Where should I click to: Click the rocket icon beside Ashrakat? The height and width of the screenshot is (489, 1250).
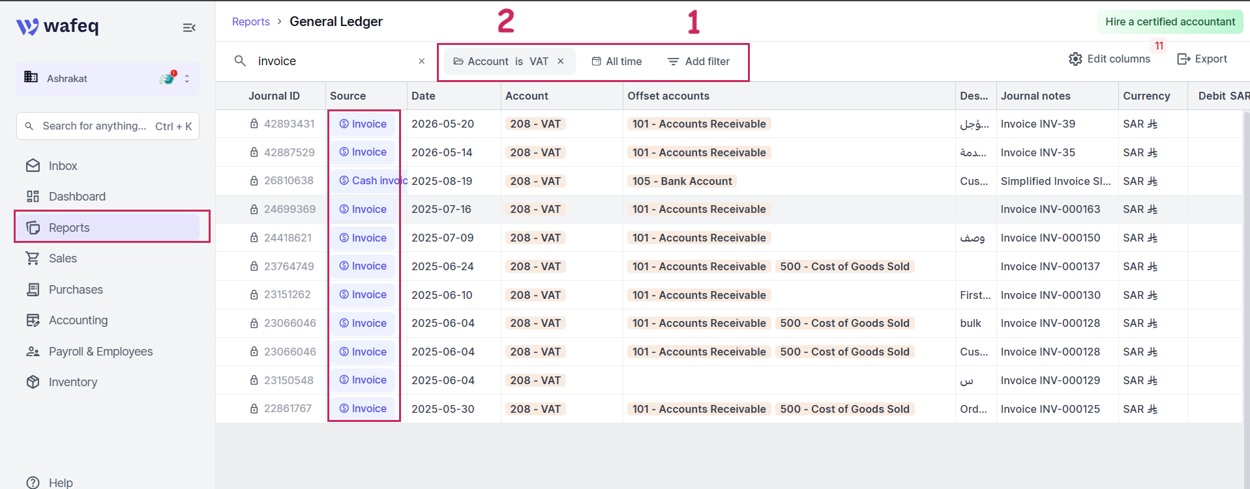pyautogui.click(x=168, y=77)
